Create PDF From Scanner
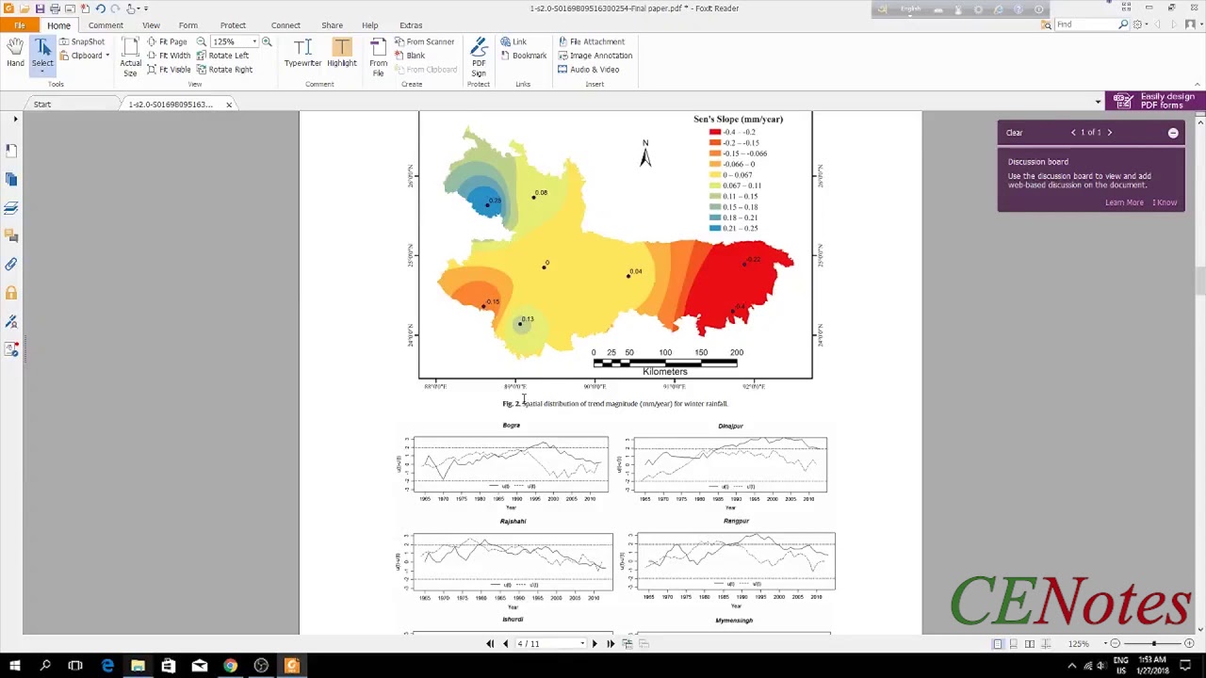 (424, 41)
